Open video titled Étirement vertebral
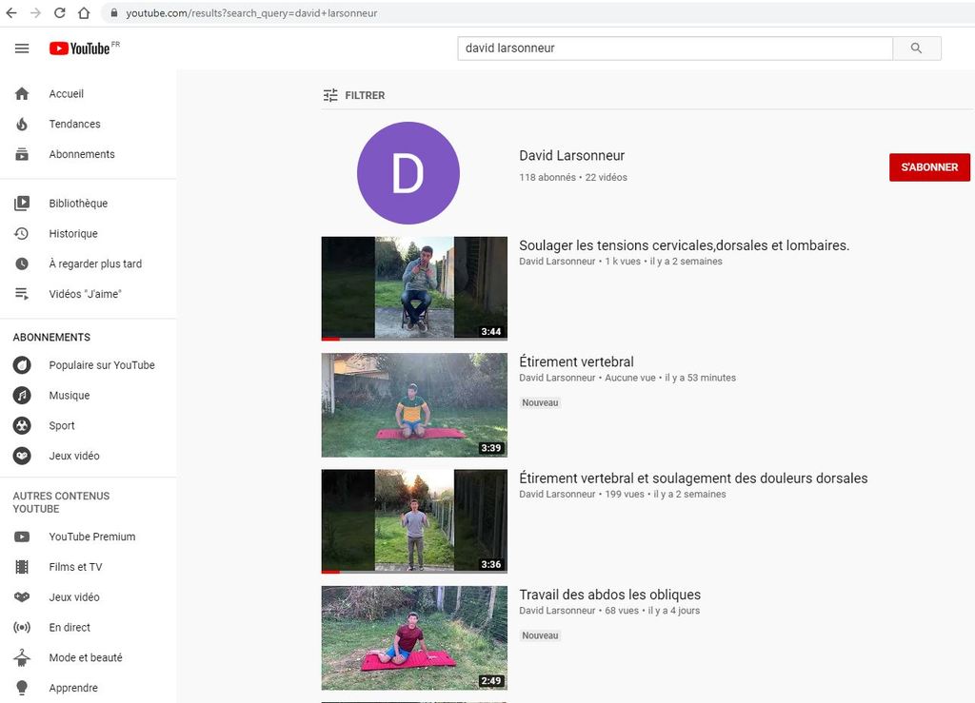975x703 pixels. 576,361
